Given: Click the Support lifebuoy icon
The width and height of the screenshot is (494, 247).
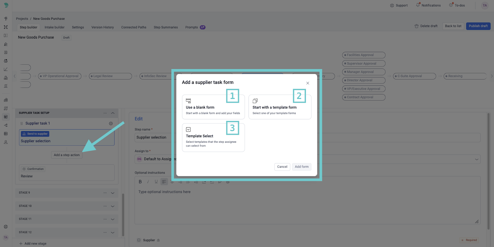Looking at the screenshot, I should [x=392, y=6].
